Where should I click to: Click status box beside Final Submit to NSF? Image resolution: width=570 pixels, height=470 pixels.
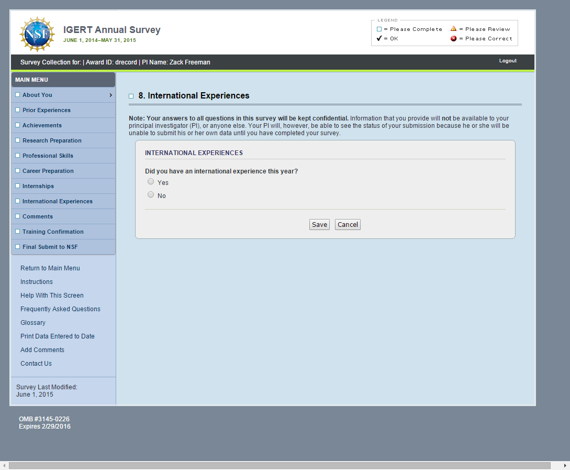tap(18, 247)
